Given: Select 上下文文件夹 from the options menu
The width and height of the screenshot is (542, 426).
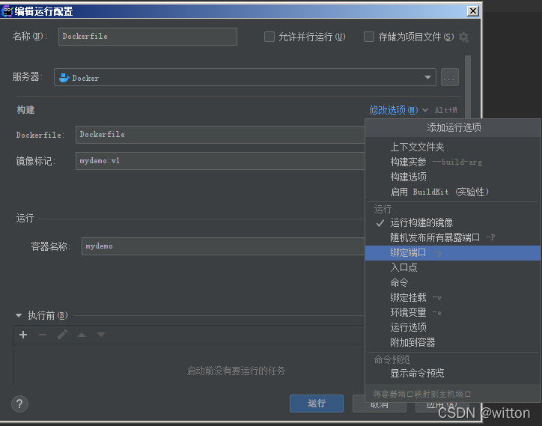Looking at the screenshot, I should 453,147.
